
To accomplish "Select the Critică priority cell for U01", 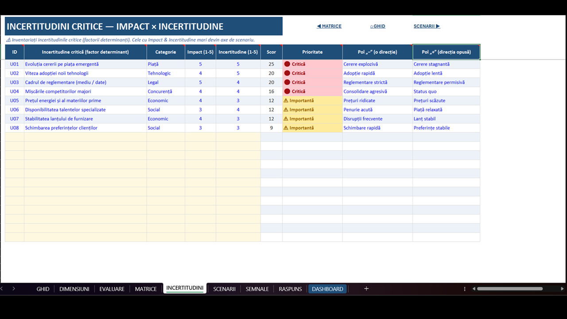I will [312, 64].
